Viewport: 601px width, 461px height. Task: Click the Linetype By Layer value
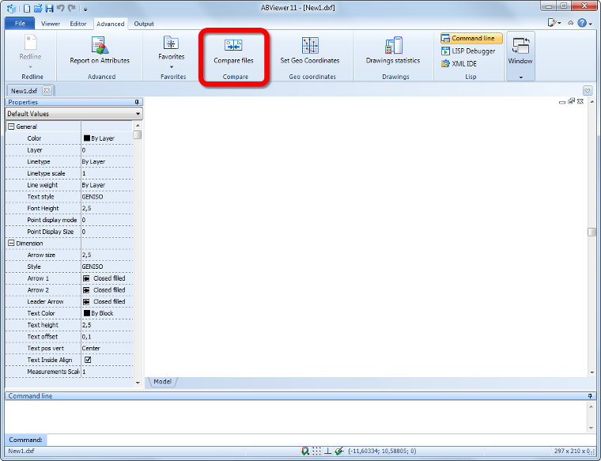pyautogui.click(x=108, y=162)
